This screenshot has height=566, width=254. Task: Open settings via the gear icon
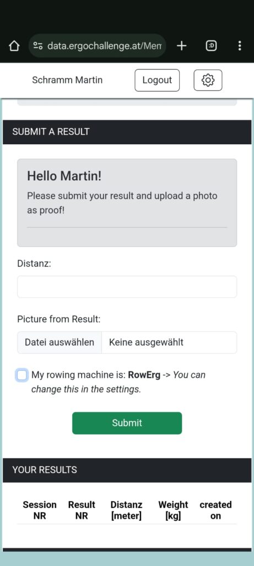pos(208,80)
